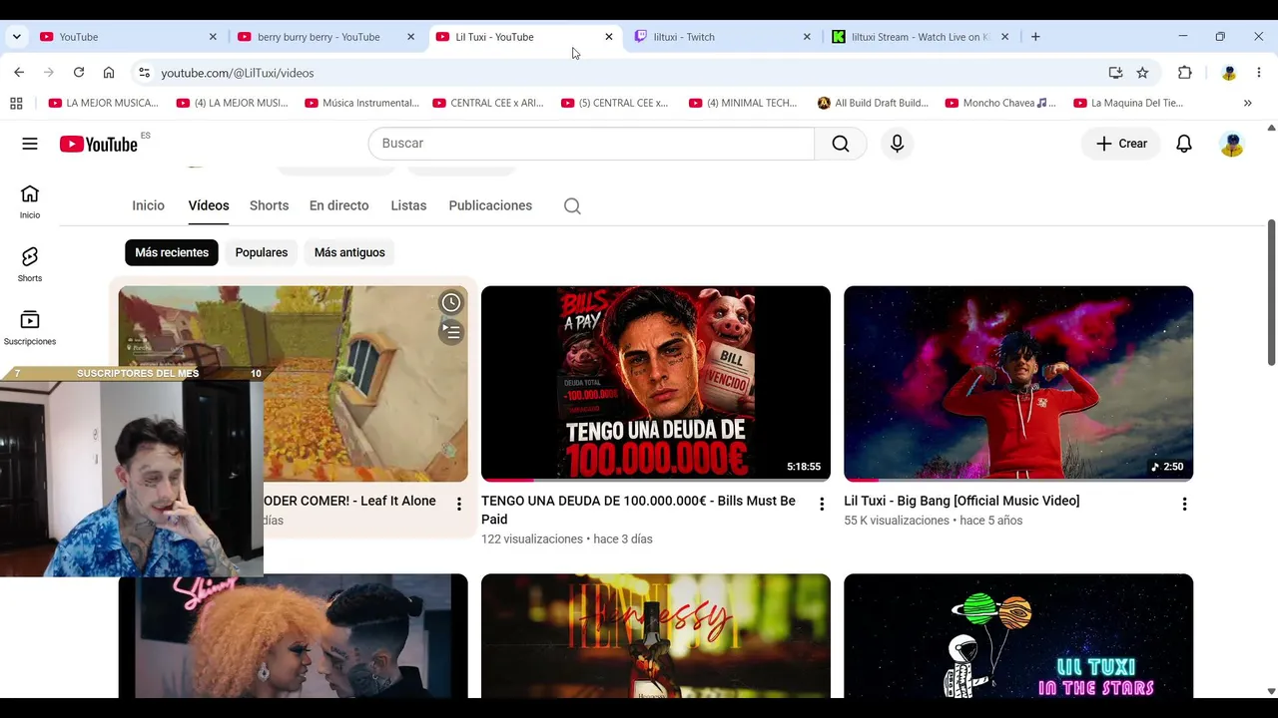Add Leaf It Alone video to queue
1278x718 pixels.
click(451, 332)
